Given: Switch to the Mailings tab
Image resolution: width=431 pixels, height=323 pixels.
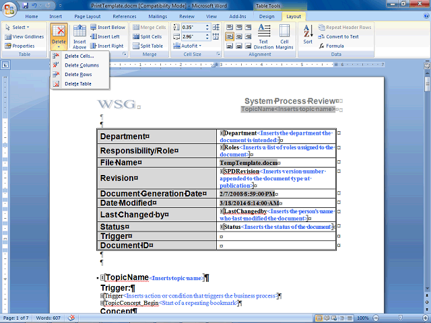Looking at the screenshot, I should (x=158, y=16).
